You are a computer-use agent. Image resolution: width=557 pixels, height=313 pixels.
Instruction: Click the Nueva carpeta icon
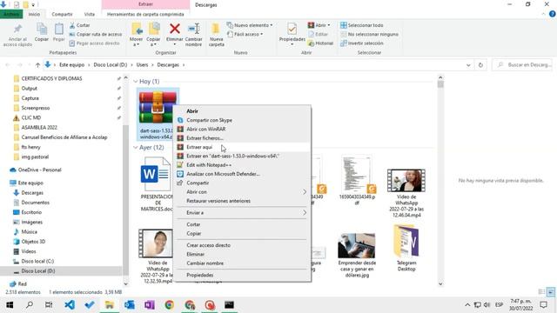click(216, 29)
